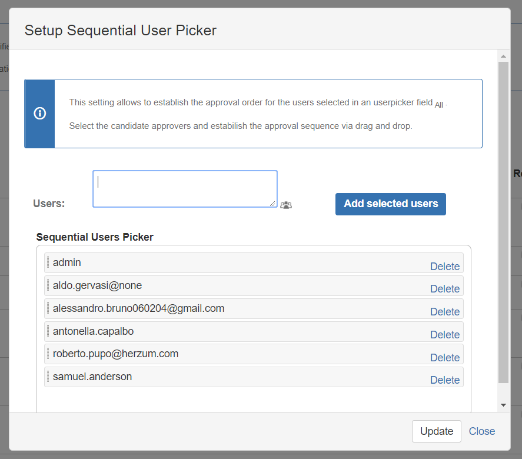
Task: Grab the drag handle for samuel.anderson
Action: pos(48,377)
